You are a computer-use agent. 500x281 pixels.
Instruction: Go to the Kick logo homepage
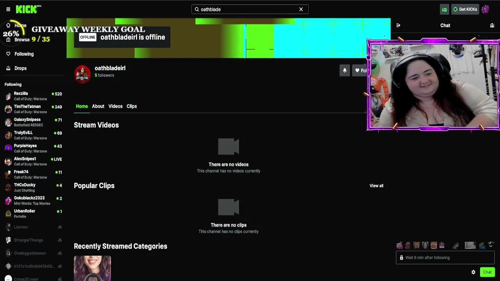[28, 9]
